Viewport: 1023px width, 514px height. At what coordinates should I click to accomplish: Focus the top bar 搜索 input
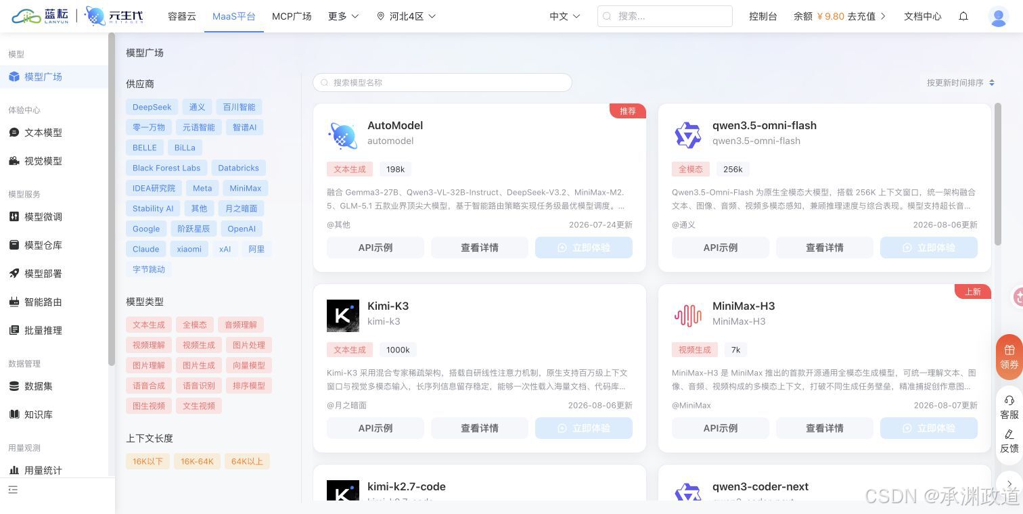665,16
